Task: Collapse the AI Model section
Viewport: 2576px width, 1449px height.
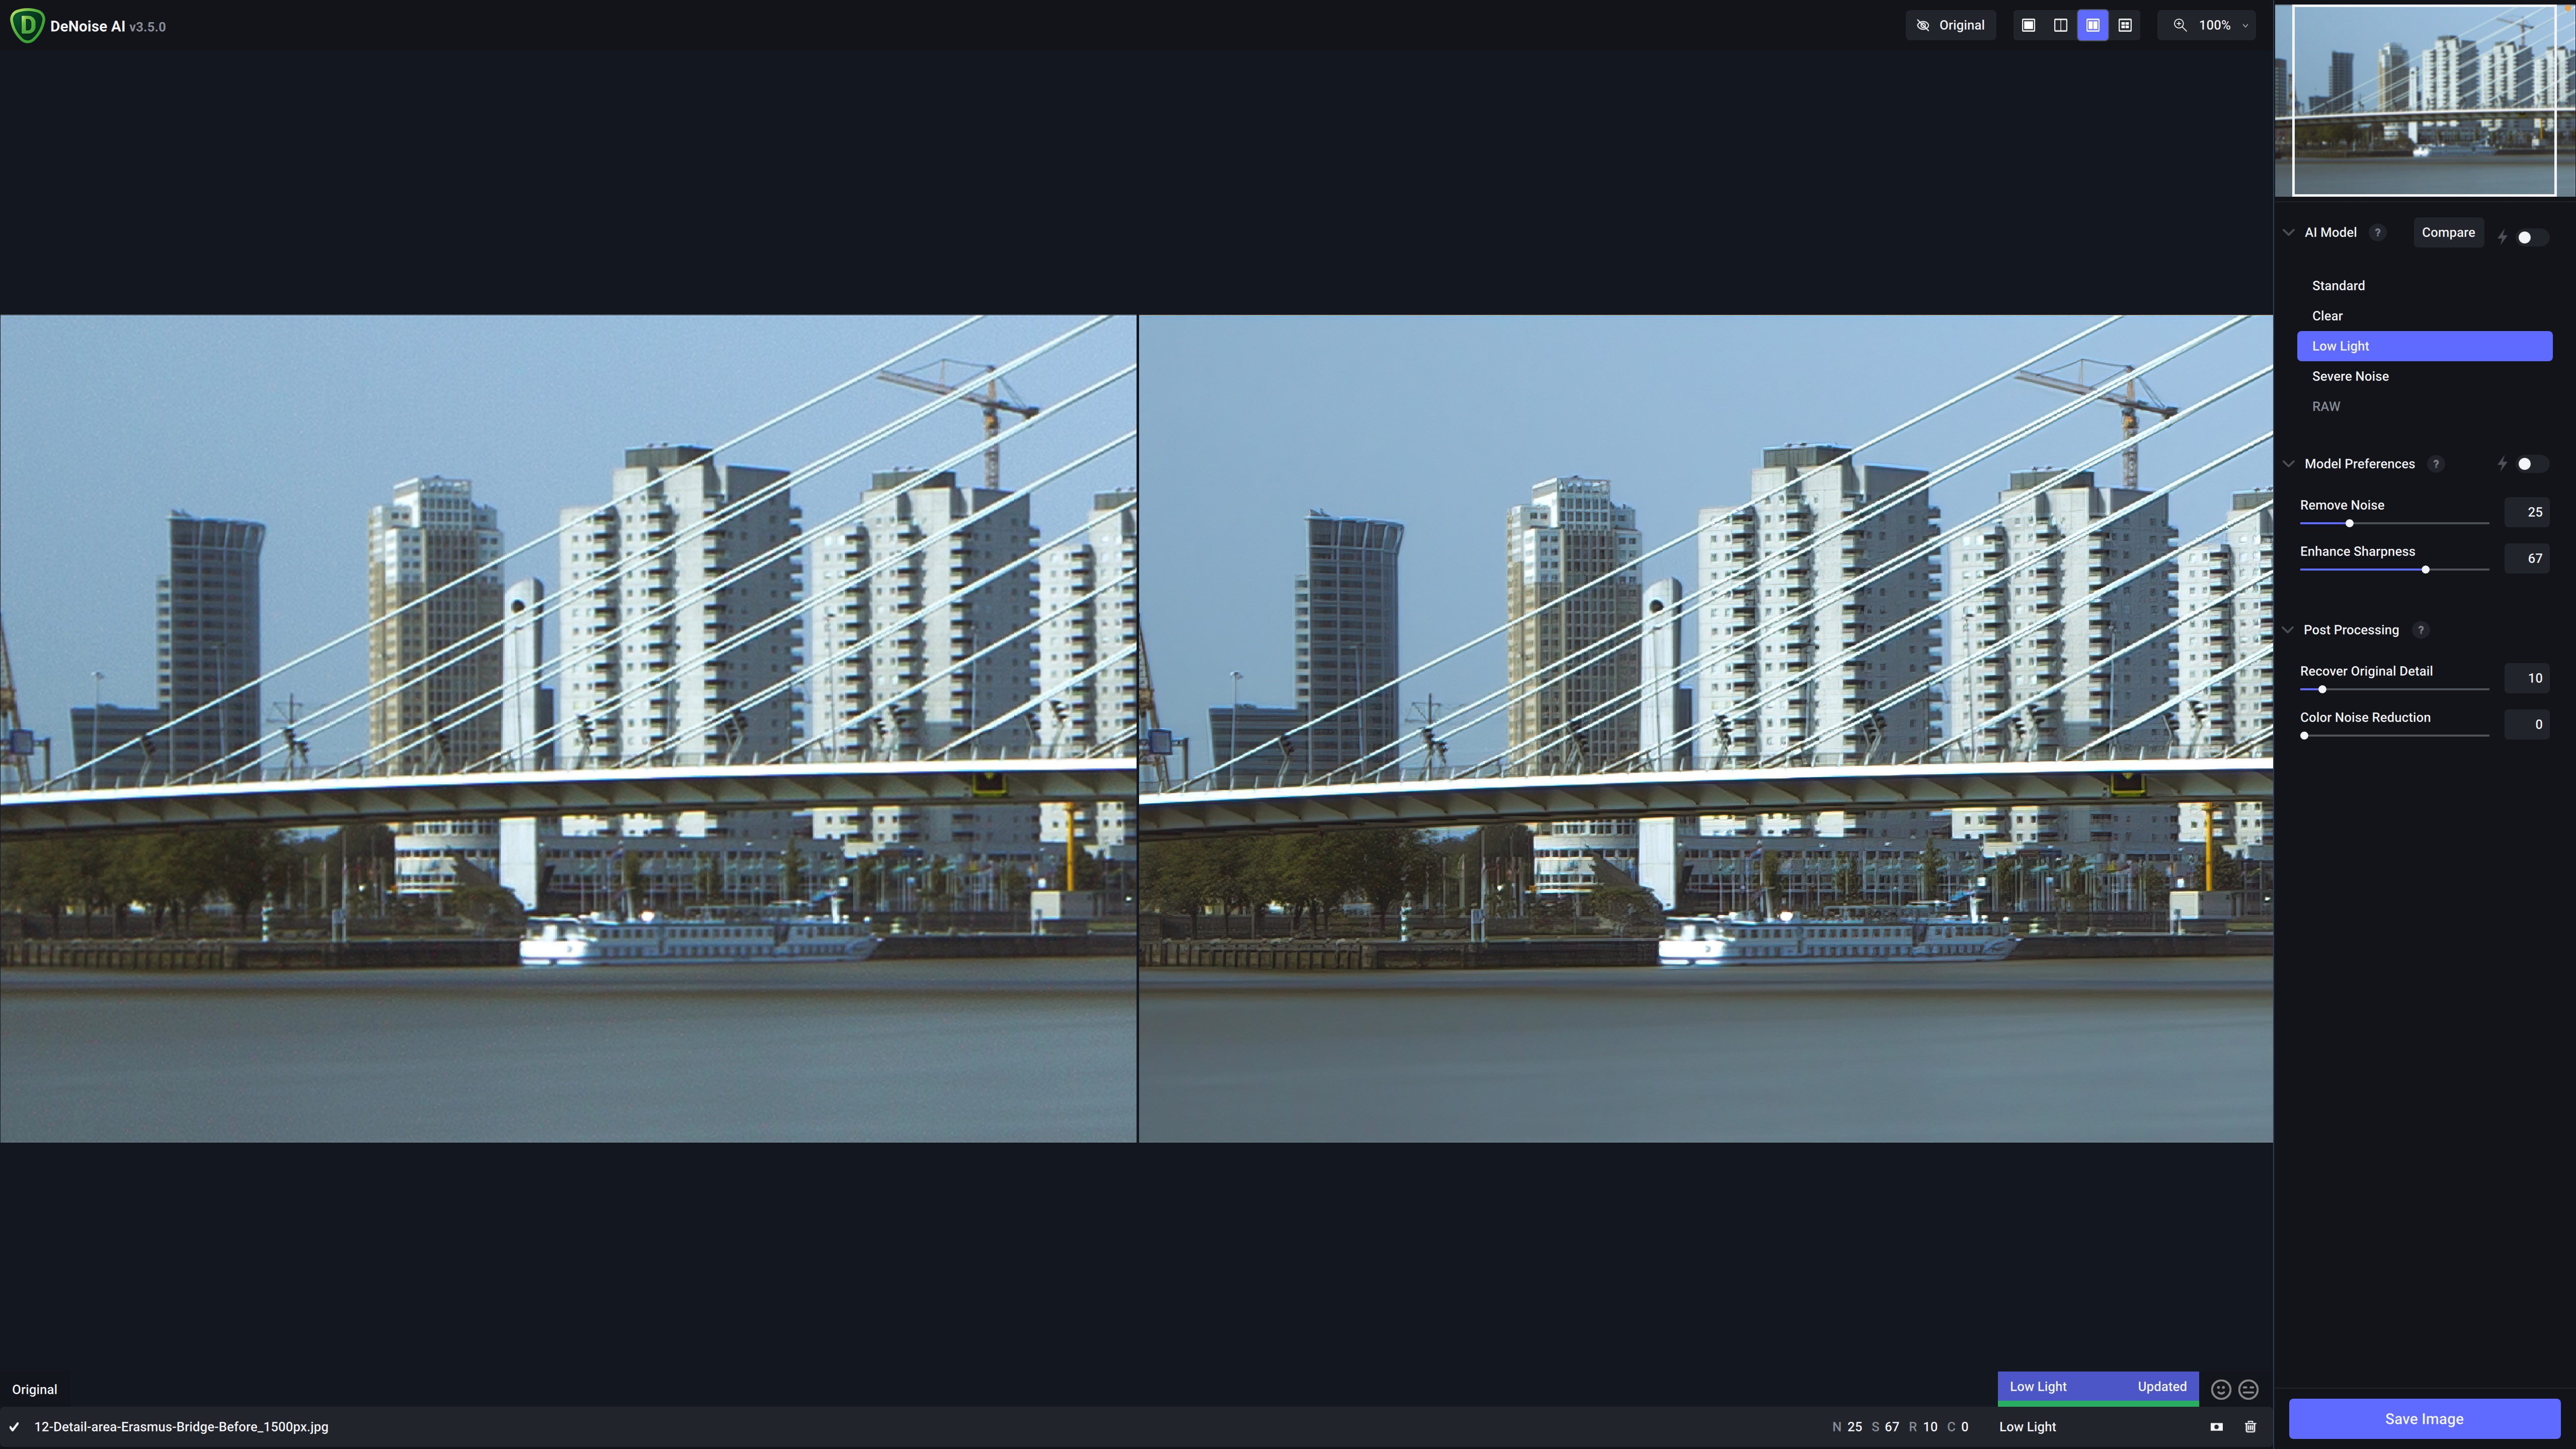Action: coord(2288,232)
